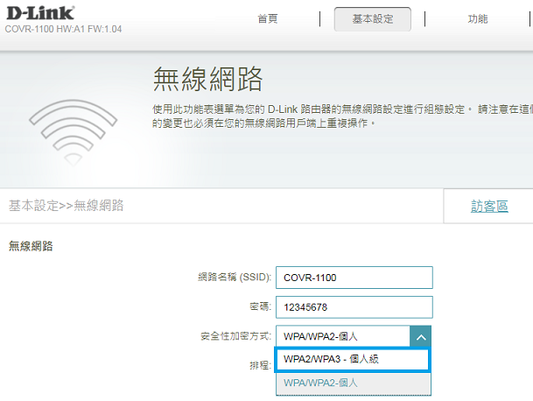Image resolution: width=533 pixels, height=401 pixels.
Task: Open the 功能 tab
Action: pos(478,19)
